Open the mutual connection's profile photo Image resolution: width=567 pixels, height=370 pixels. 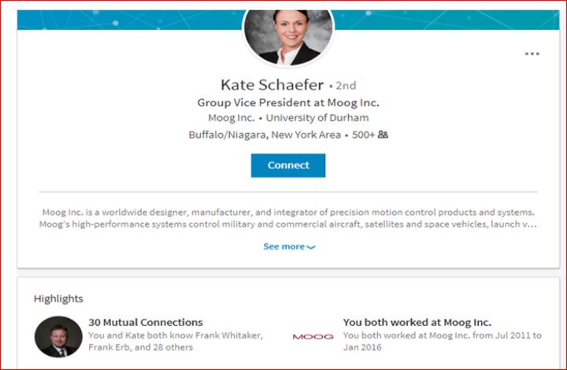pos(58,337)
